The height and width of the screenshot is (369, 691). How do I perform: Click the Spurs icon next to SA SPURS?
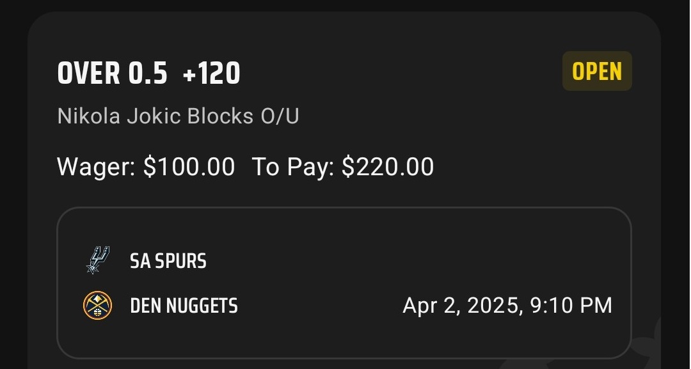click(x=99, y=260)
